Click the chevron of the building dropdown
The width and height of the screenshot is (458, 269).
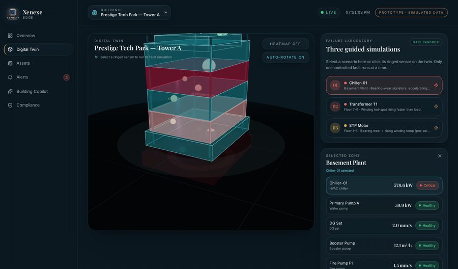[165, 13]
